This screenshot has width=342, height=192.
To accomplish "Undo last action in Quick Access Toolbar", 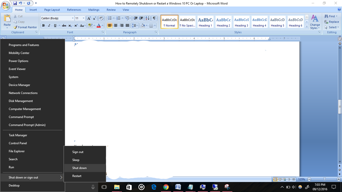I will [20, 3].
